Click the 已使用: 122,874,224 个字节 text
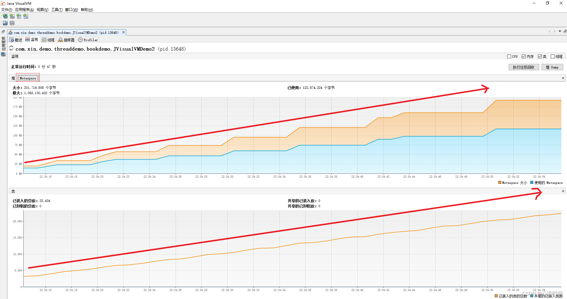This screenshot has width=567, height=299. [311, 88]
